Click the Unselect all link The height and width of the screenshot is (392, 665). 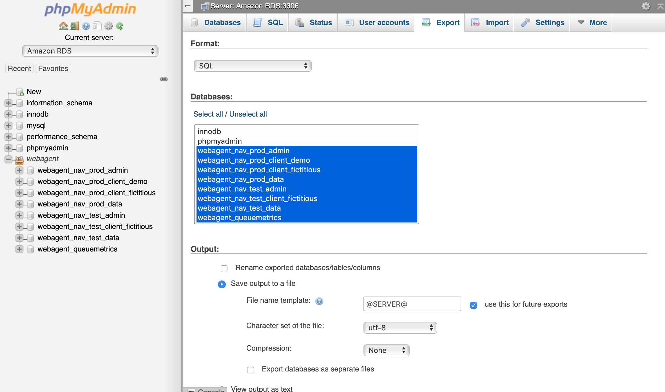pos(248,114)
